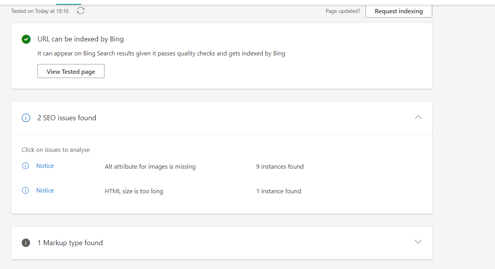Select "Alt attribute for images is missing" issue
Screen dimensions: 495x269
click(x=150, y=167)
